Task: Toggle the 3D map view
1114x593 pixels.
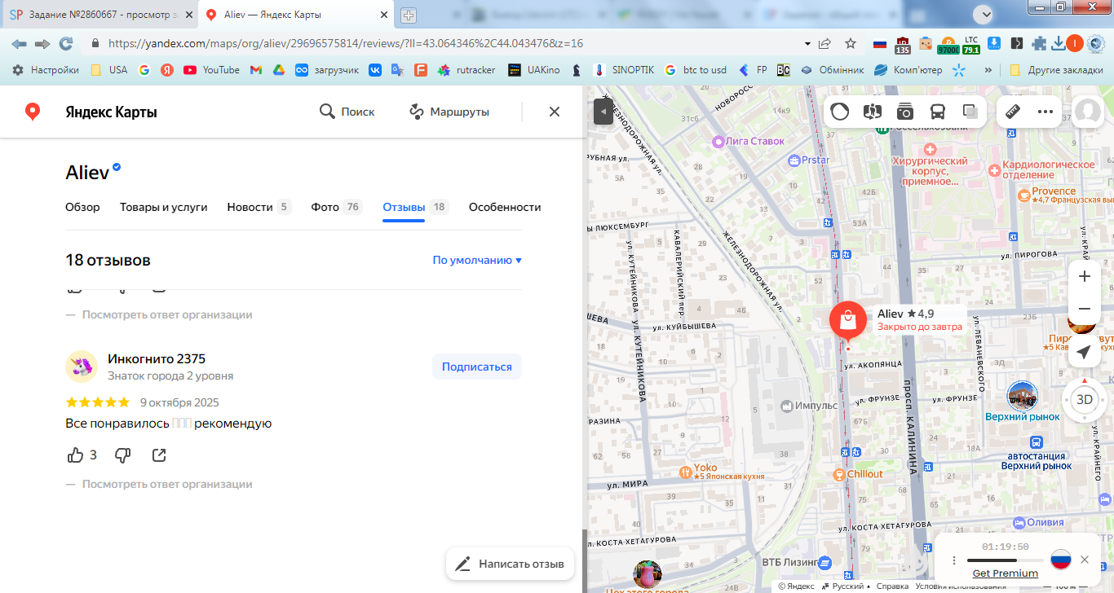Action: pyautogui.click(x=1085, y=399)
